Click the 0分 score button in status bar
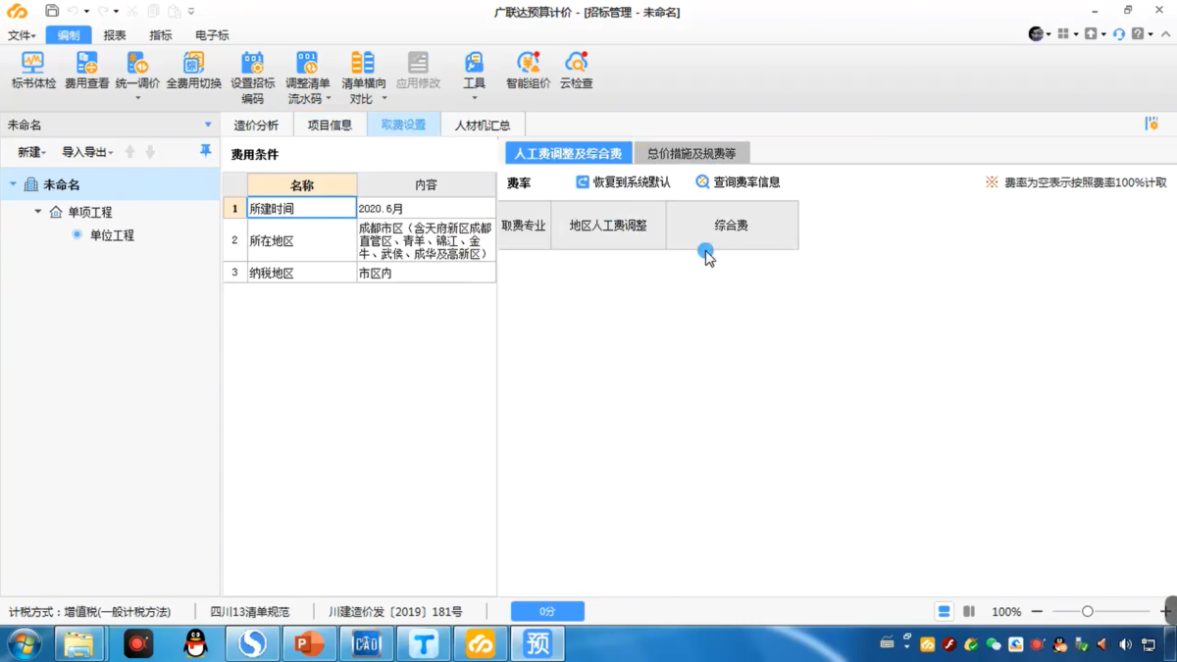Screen dimensions: 1177x662 (547, 611)
